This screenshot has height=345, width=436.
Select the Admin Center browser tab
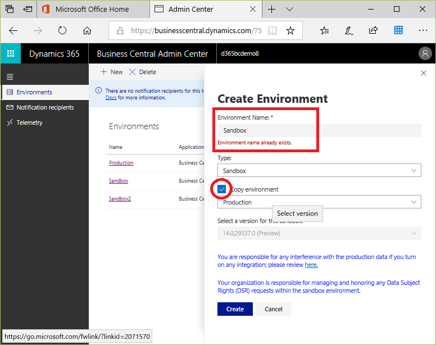point(206,9)
